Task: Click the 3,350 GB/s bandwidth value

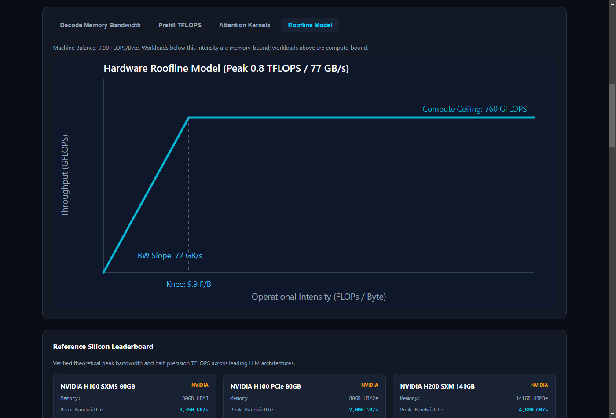Action: [x=194, y=410]
